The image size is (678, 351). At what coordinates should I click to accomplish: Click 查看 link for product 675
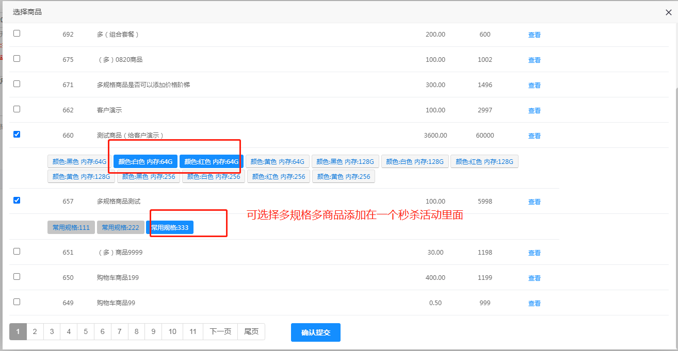[x=534, y=60]
